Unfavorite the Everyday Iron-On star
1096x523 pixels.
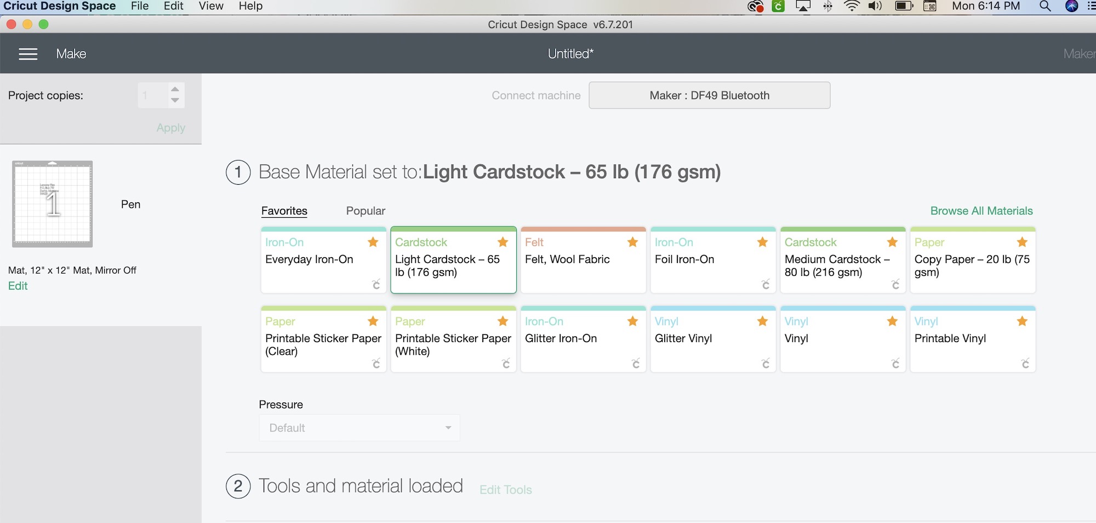[x=373, y=242]
